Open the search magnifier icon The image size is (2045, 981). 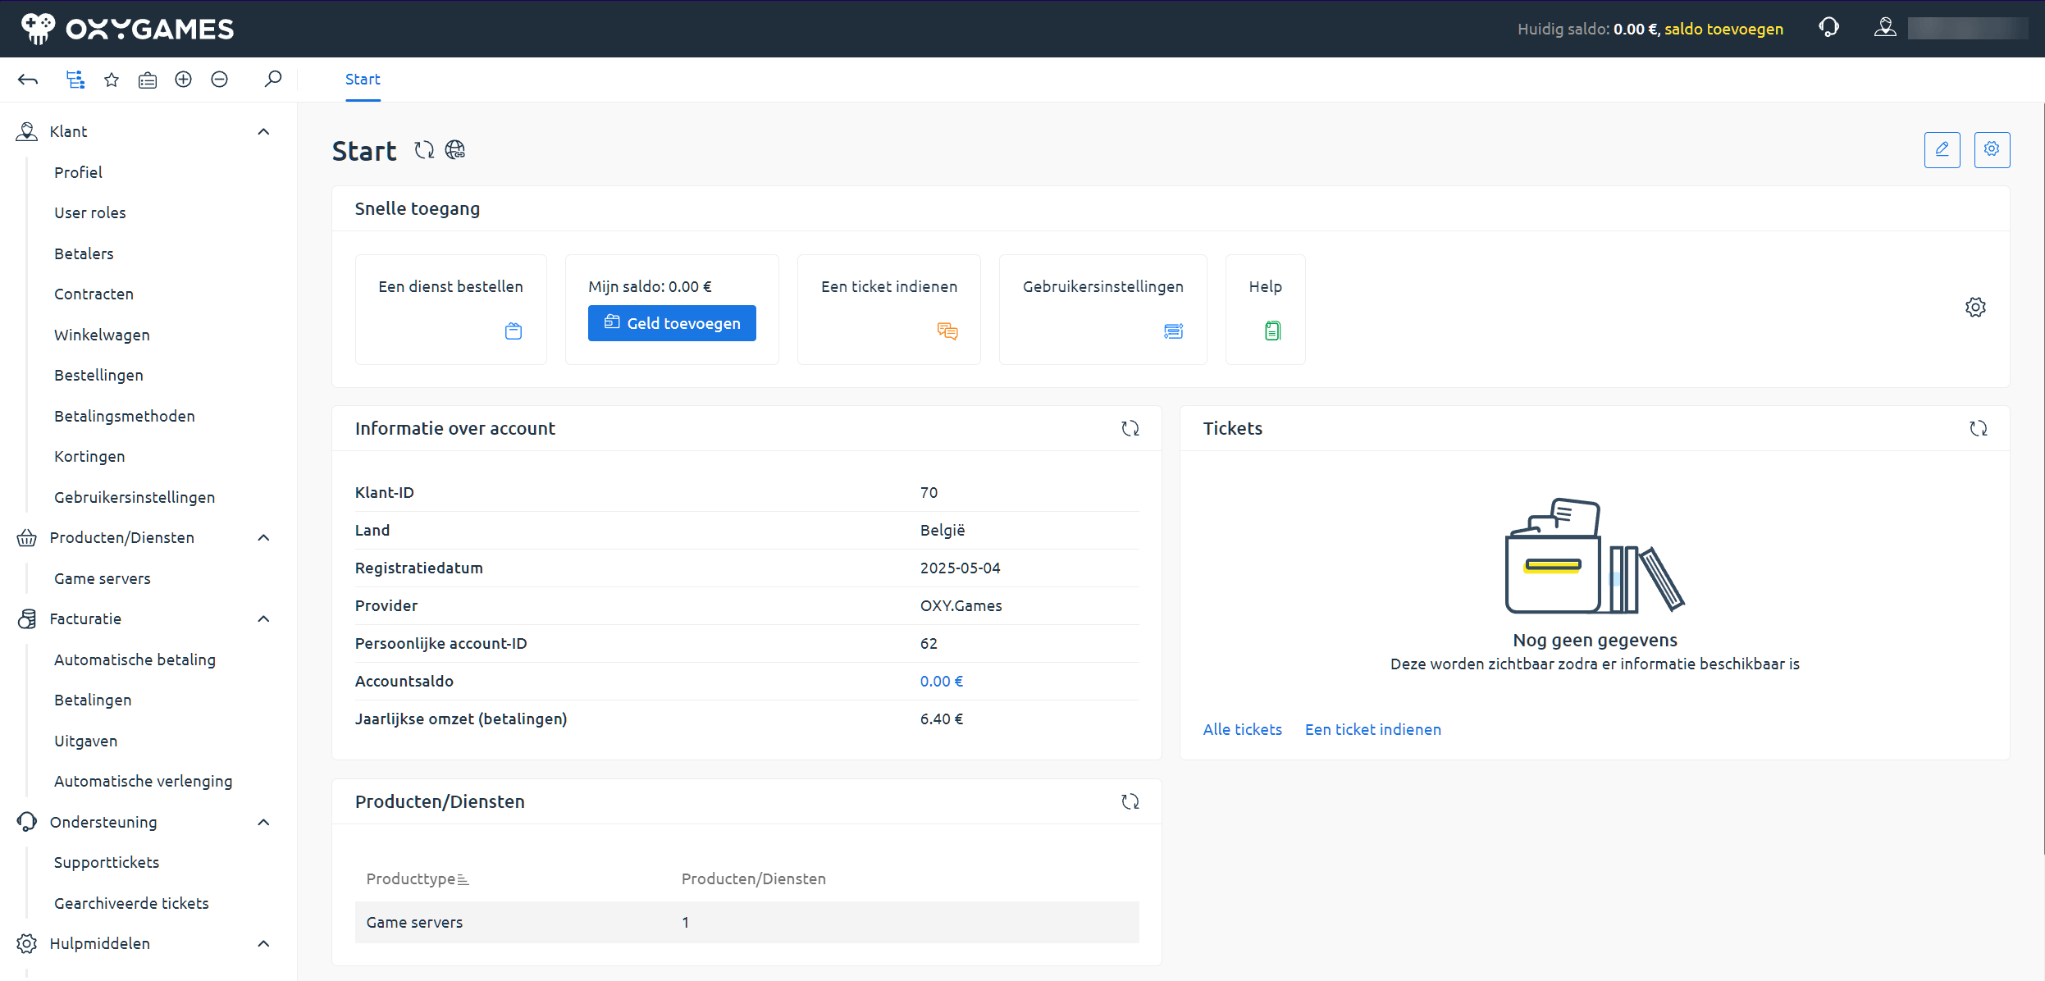tap(273, 79)
